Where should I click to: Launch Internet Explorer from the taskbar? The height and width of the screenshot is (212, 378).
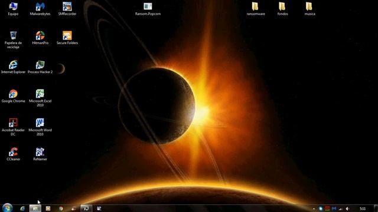[22, 208]
